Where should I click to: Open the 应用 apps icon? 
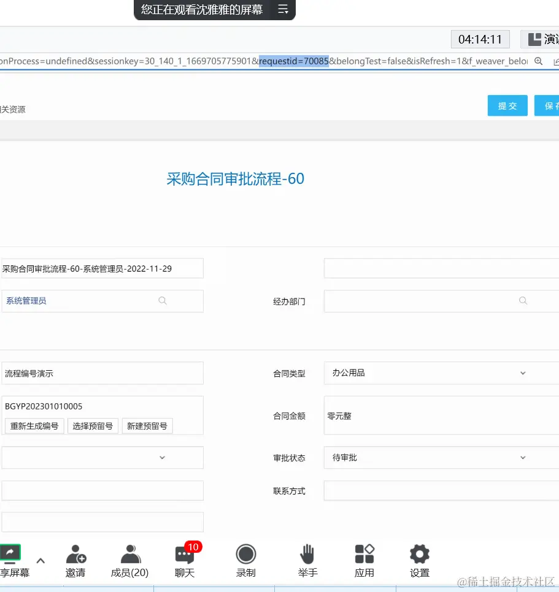click(x=364, y=554)
